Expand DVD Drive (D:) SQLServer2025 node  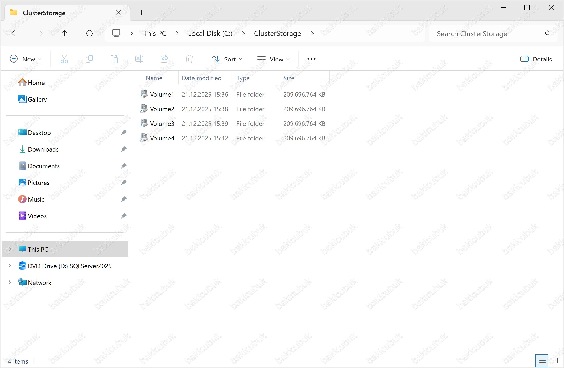10,266
